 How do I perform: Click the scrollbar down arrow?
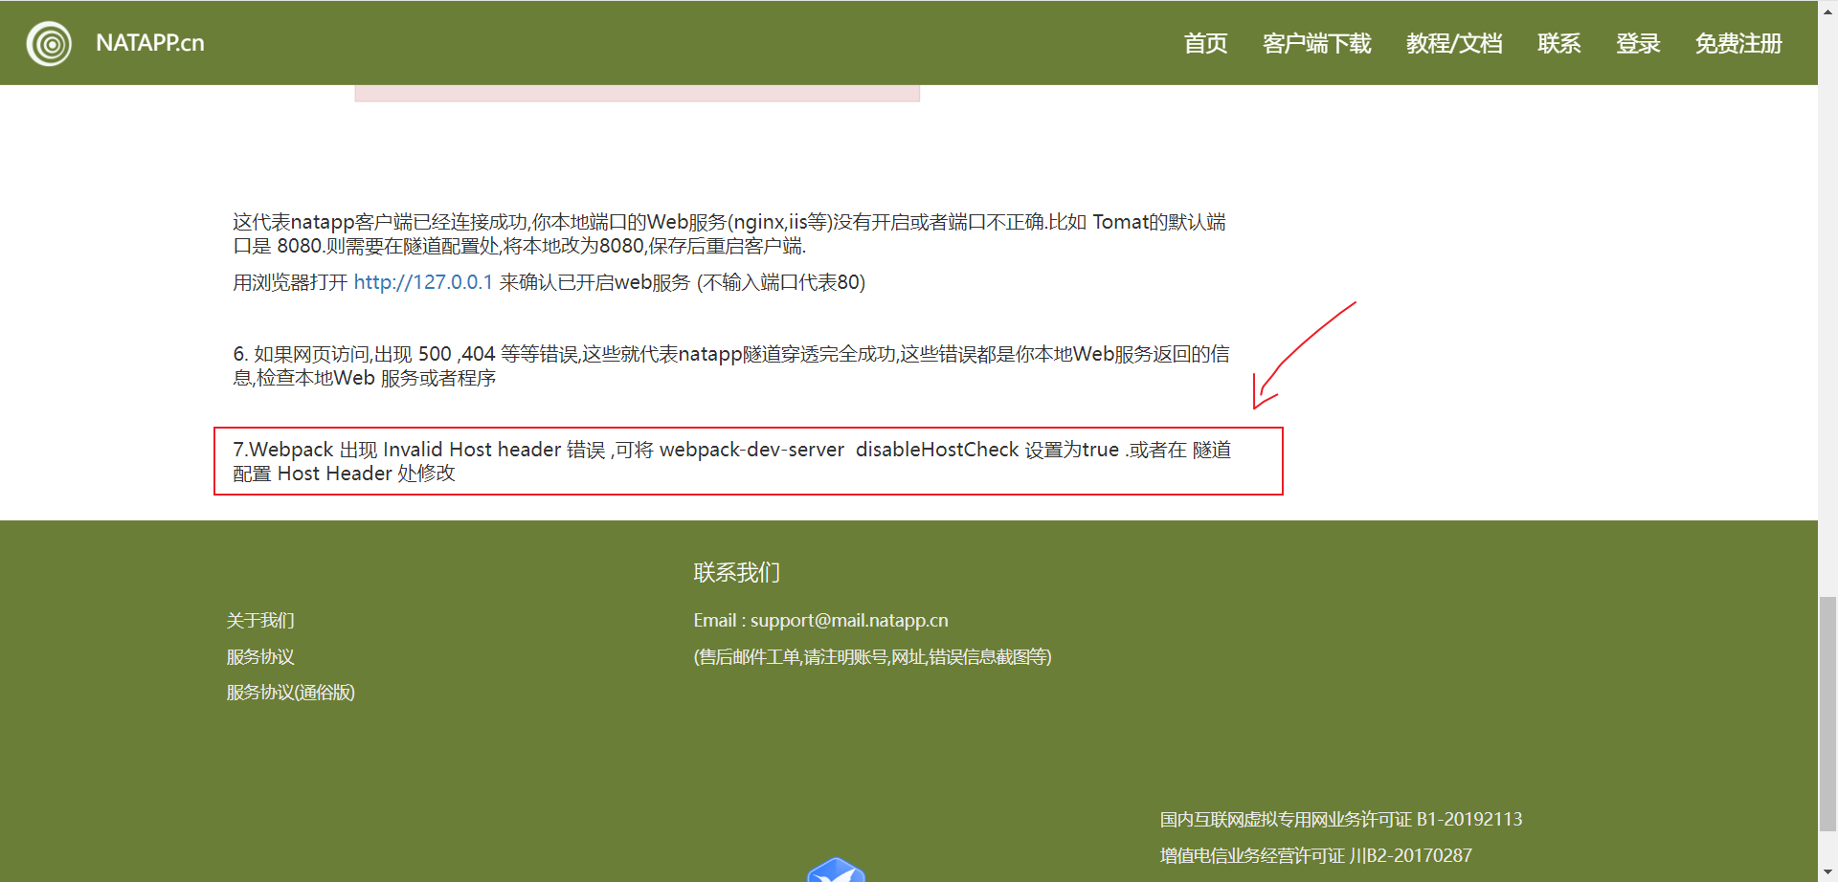1827,873
